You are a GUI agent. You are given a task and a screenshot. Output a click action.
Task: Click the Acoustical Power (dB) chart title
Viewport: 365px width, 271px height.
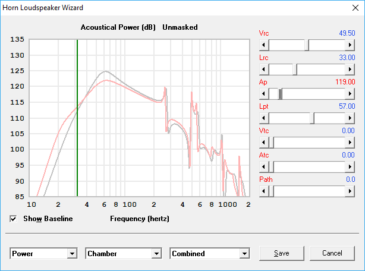118,27
